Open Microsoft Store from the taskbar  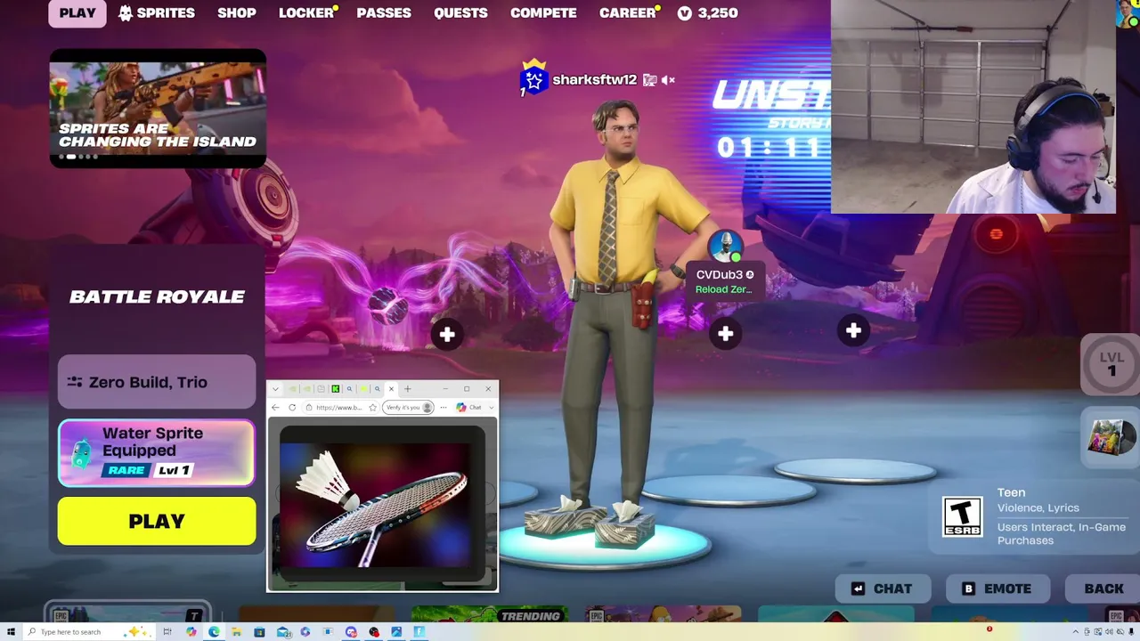(259, 632)
